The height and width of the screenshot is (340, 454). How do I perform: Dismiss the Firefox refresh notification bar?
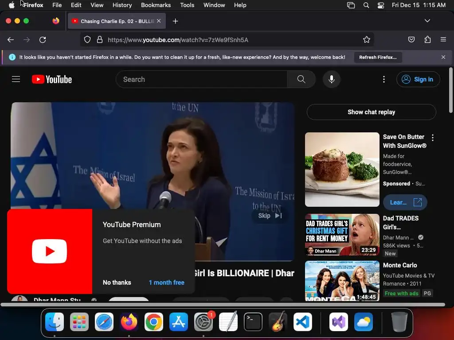coord(443,57)
